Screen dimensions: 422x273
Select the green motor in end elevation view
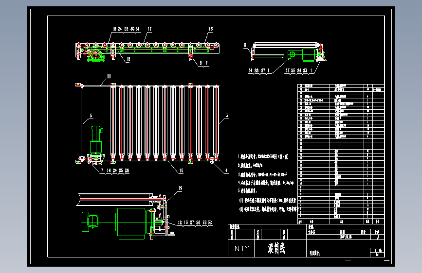[x=302, y=55]
